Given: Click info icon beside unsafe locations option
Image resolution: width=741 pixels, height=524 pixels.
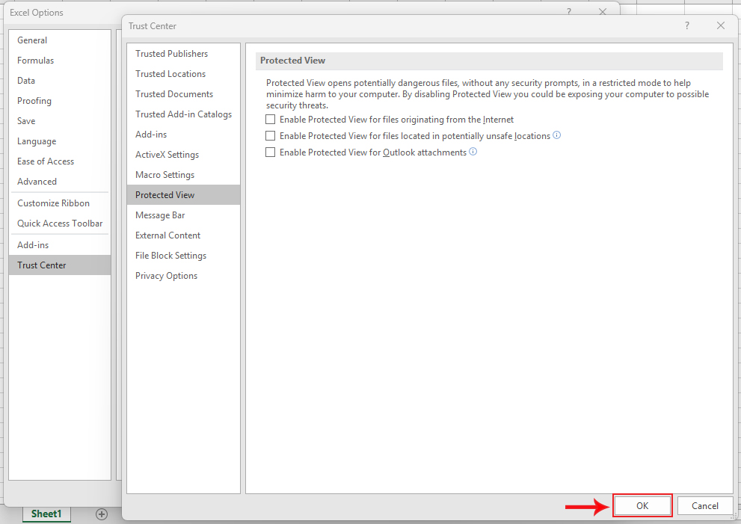Looking at the screenshot, I should (556, 135).
